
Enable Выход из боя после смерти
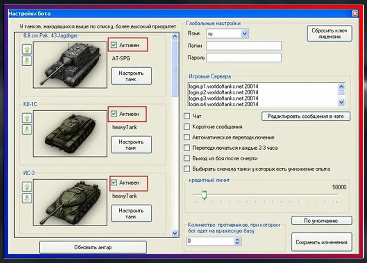(x=187, y=158)
